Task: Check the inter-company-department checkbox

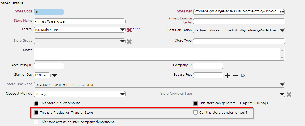Action: tap(36, 122)
